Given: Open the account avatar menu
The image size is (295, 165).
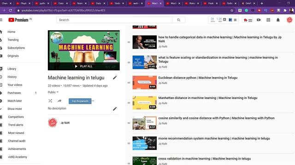Looking at the screenshot, I should pyautogui.click(x=289, y=20).
